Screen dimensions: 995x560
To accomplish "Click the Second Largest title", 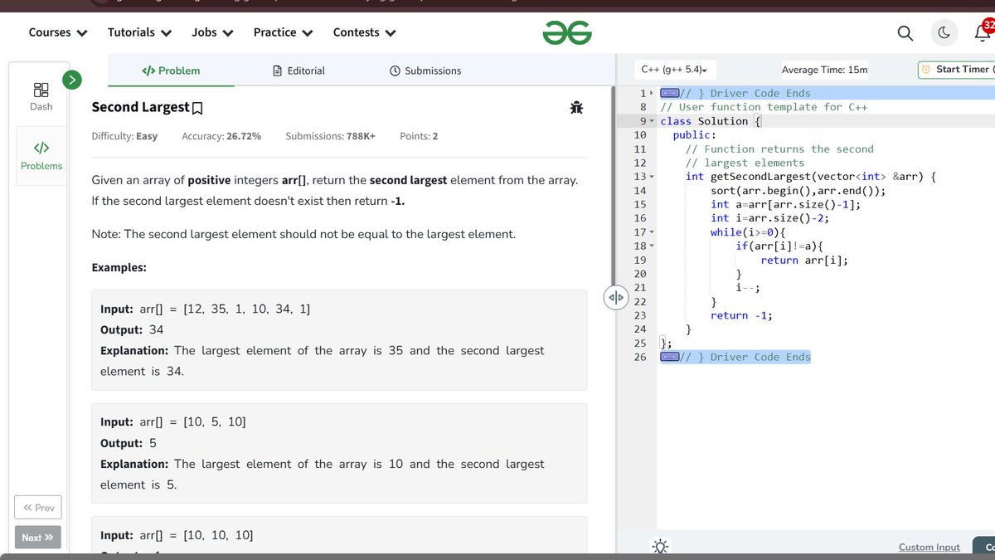I will point(140,107).
